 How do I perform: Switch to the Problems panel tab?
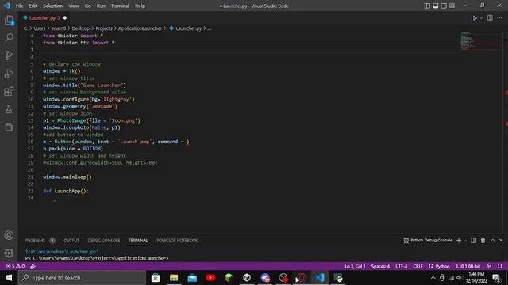pyautogui.click(x=40, y=241)
